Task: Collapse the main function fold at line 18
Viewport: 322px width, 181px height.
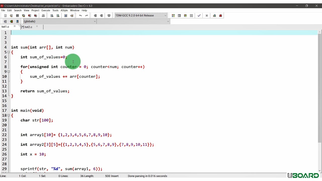Action: (x=9, y=115)
